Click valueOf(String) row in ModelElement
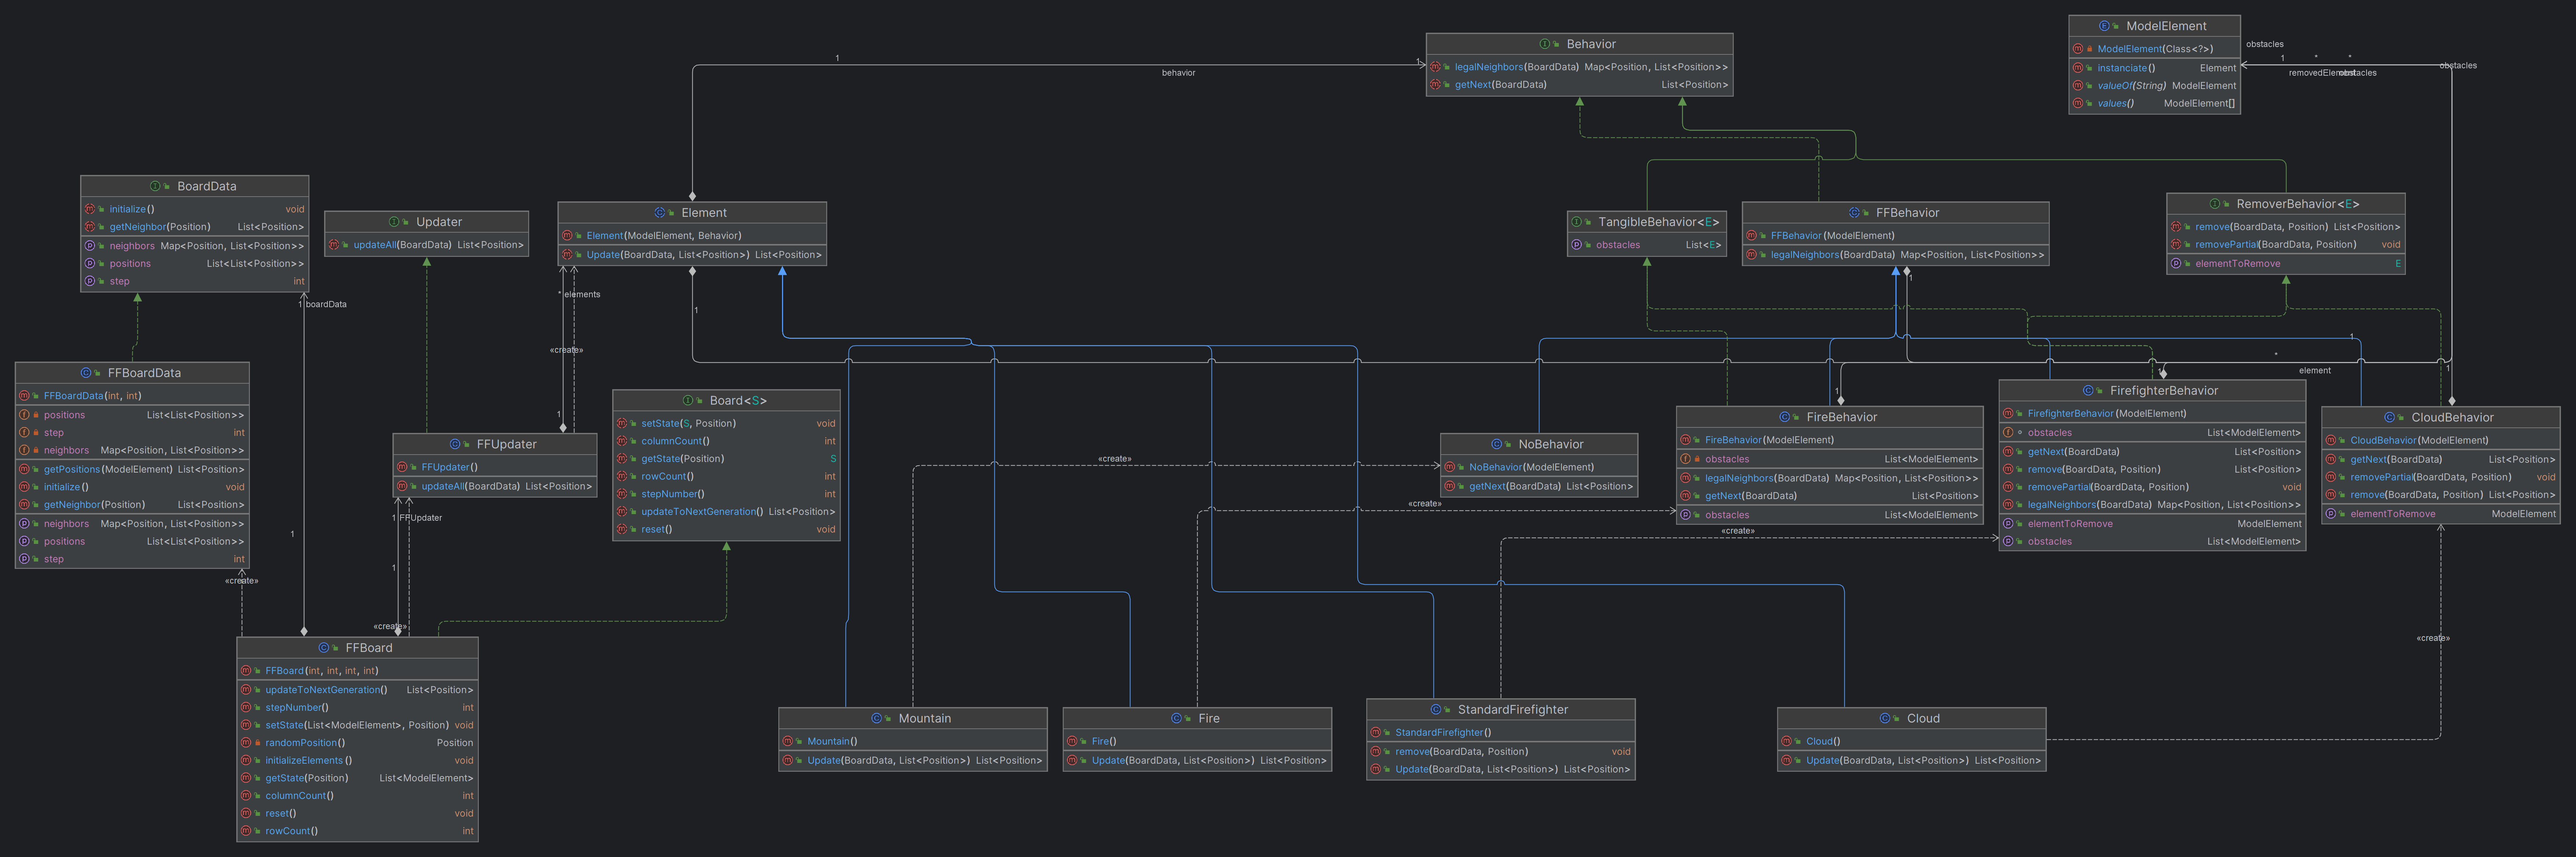The width and height of the screenshot is (2576, 857). [2154, 86]
